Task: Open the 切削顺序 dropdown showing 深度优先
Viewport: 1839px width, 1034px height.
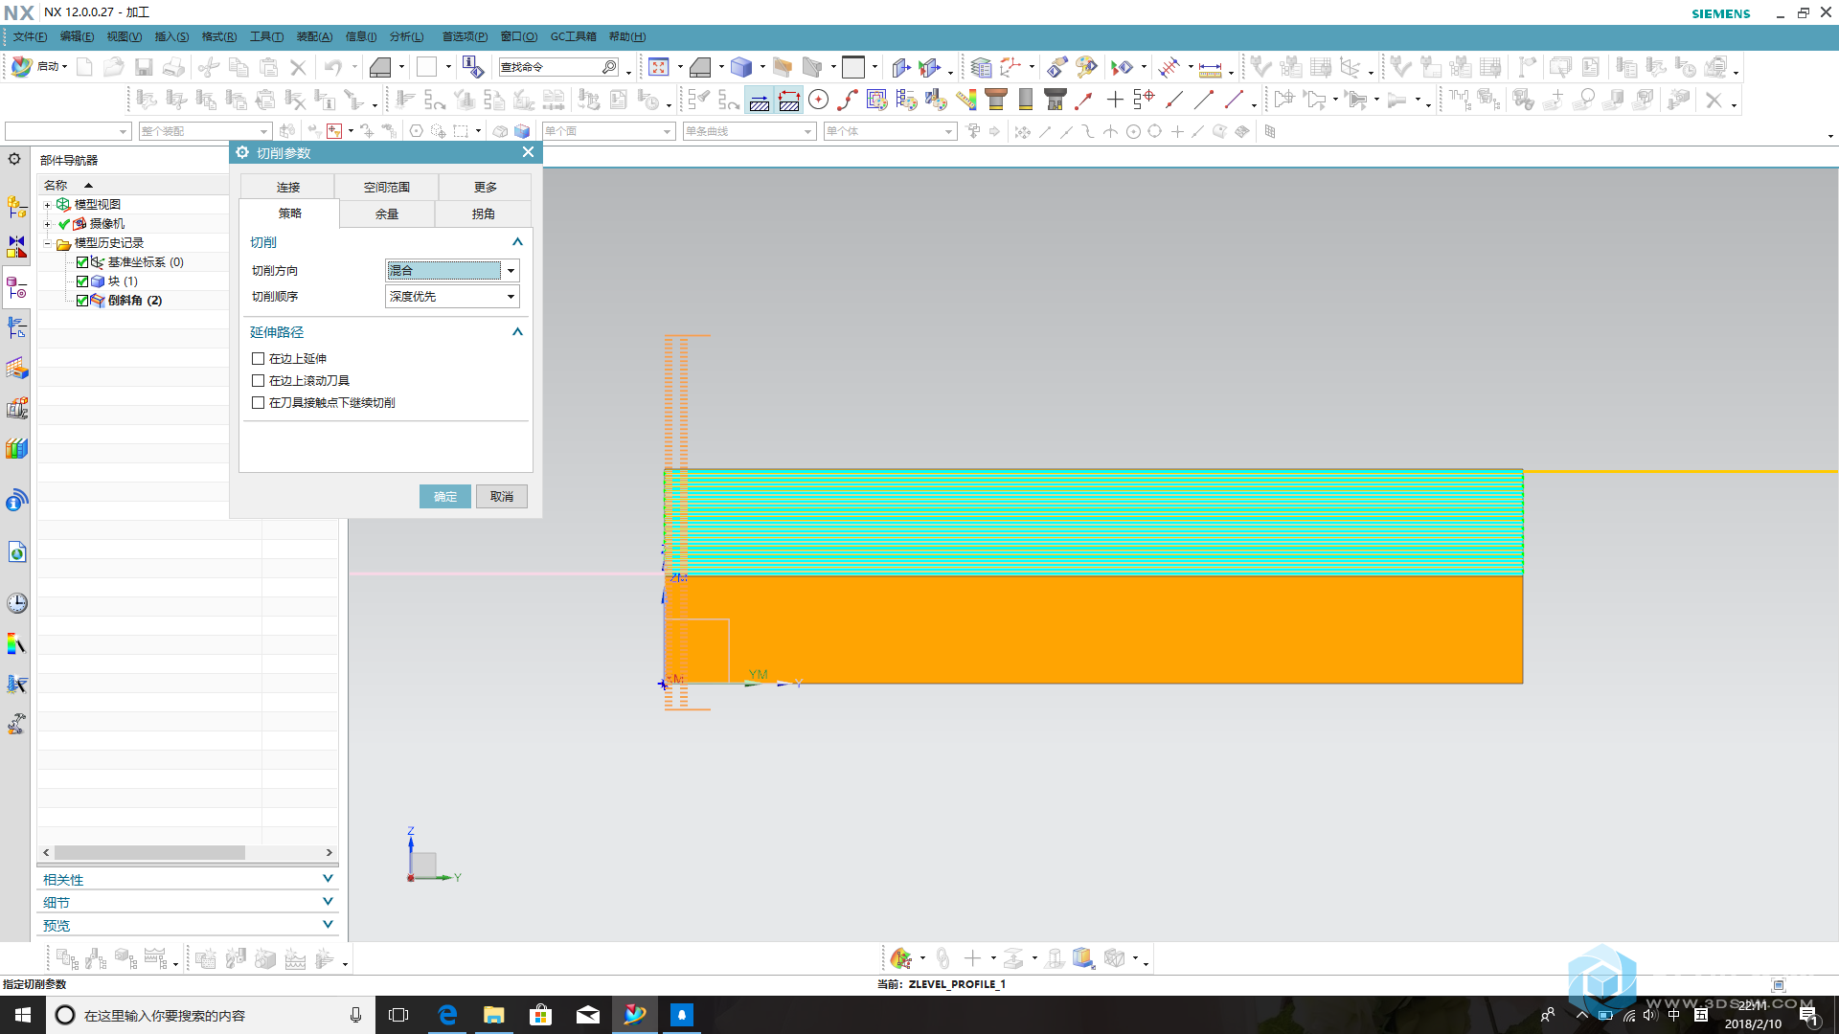Action: (452, 297)
